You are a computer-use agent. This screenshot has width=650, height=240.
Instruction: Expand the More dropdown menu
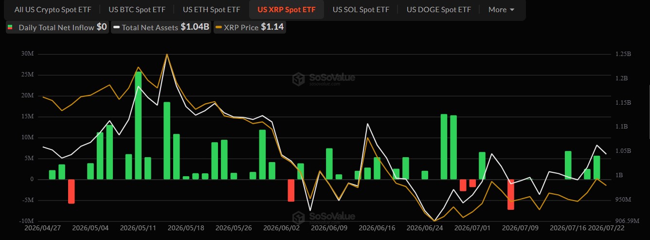pos(502,9)
